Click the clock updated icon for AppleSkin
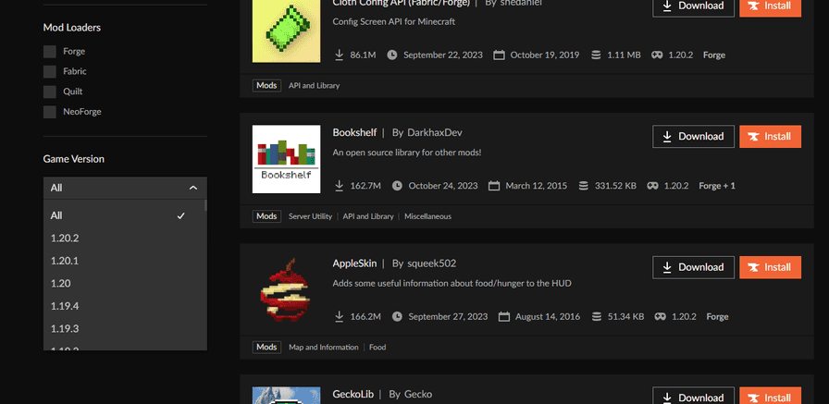The width and height of the screenshot is (829, 404). [396, 317]
